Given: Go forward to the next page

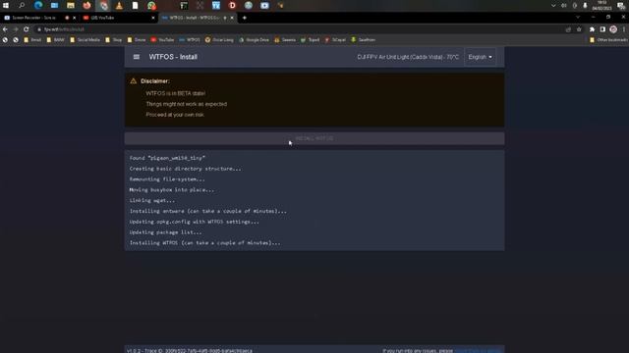Looking at the screenshot, I should pyautogui.click(x=16, y=29).
